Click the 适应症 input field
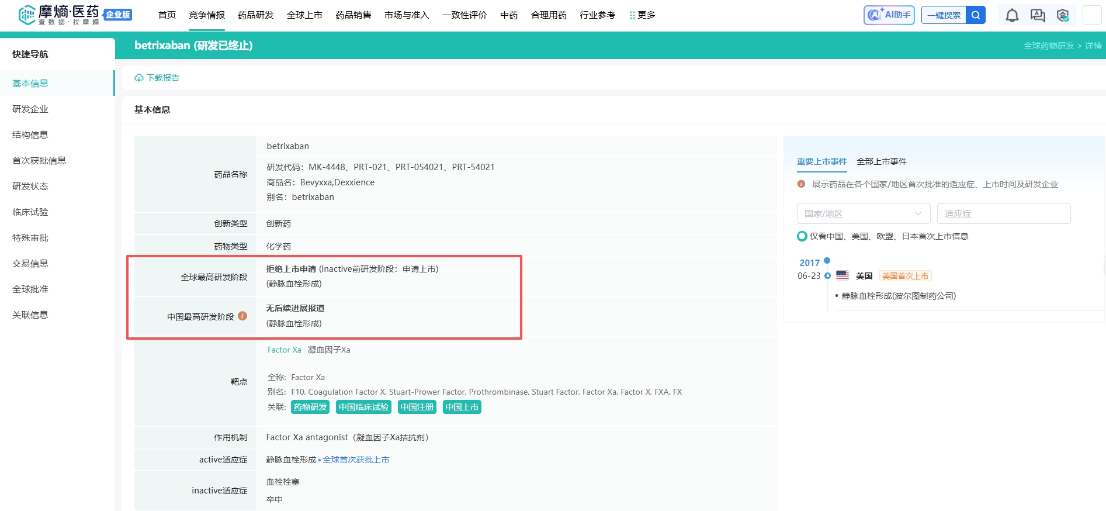This screenshot has width=1106, height=511. 1003,214
